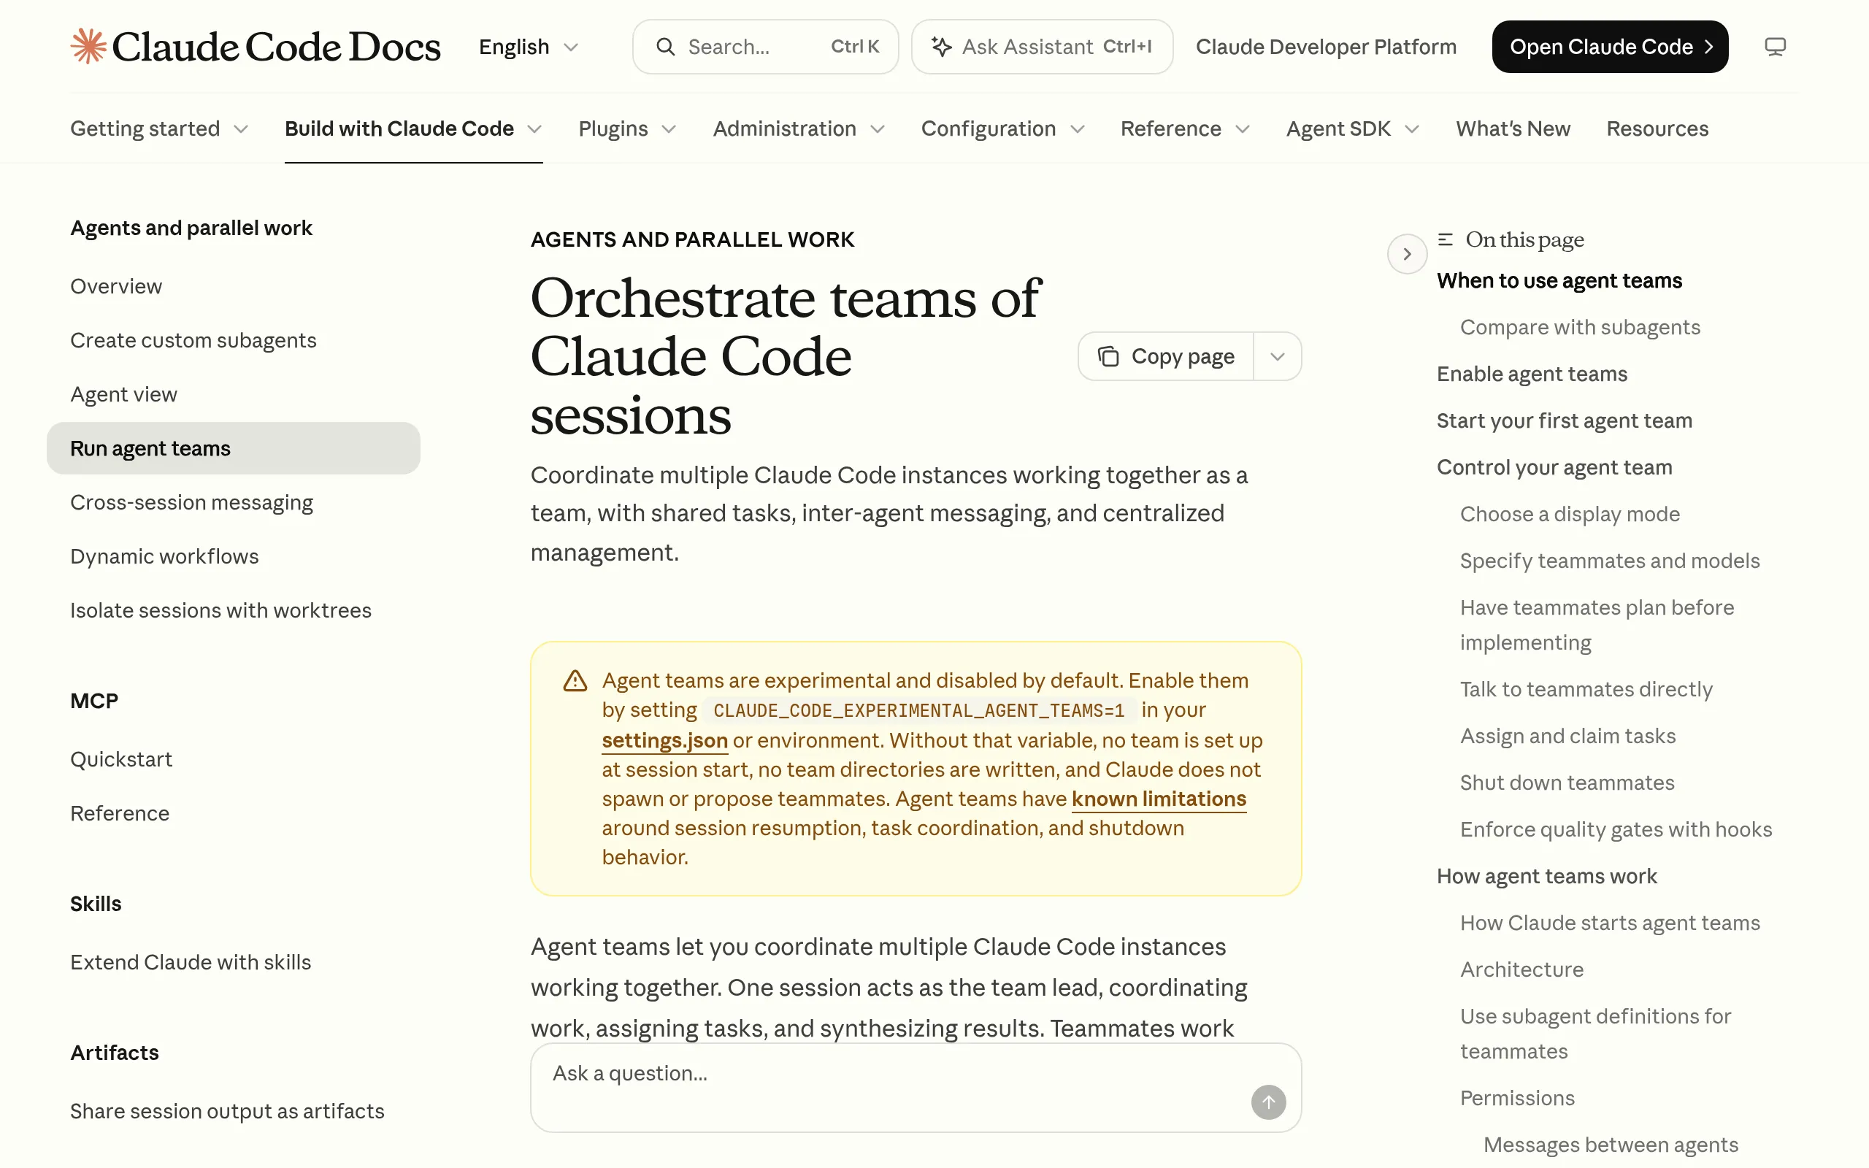Visit Claude Developer Platform link
This screenshot has height=1168, width=1869.
(1325, 47)
